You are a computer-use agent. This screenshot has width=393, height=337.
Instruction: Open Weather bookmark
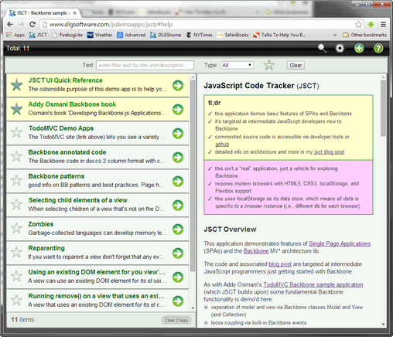[100, 35]
